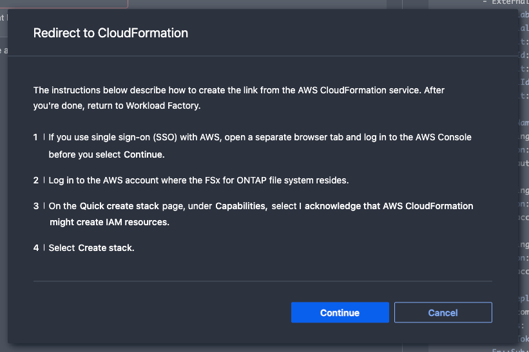Click the Cancel button

tap(443, 312)
